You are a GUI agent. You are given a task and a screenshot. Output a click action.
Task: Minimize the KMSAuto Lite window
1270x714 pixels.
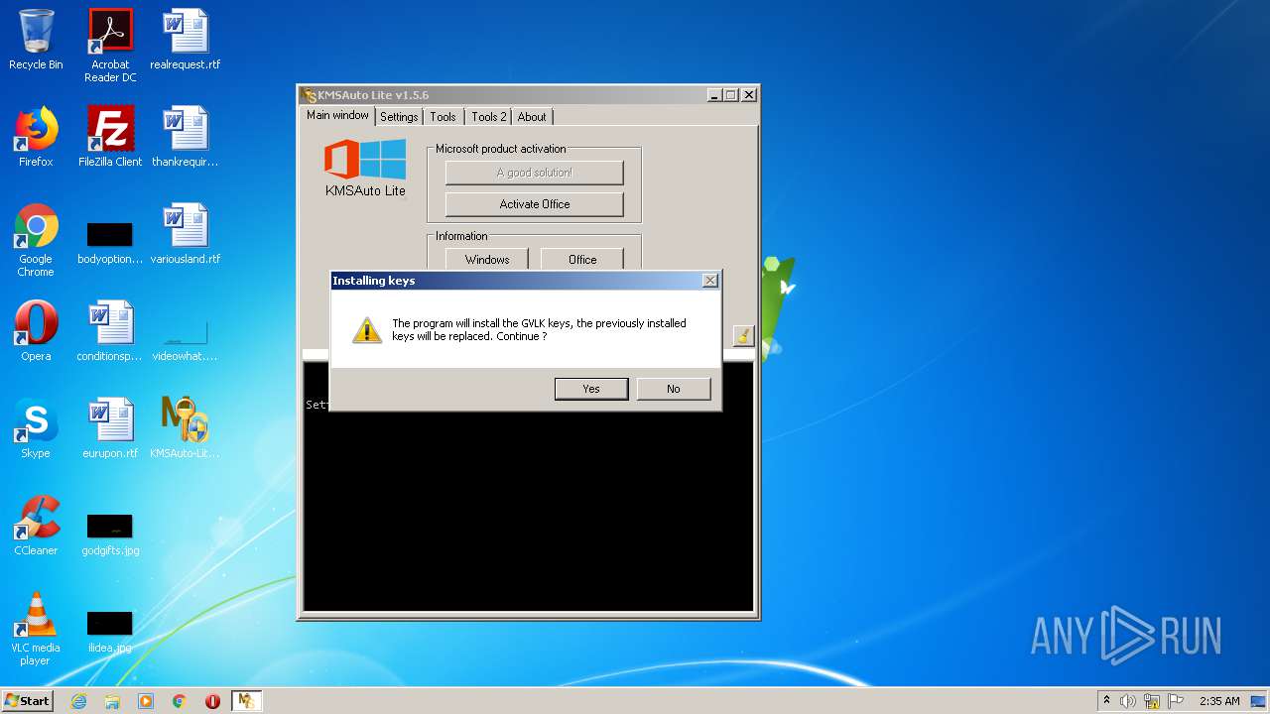(714, 95)
